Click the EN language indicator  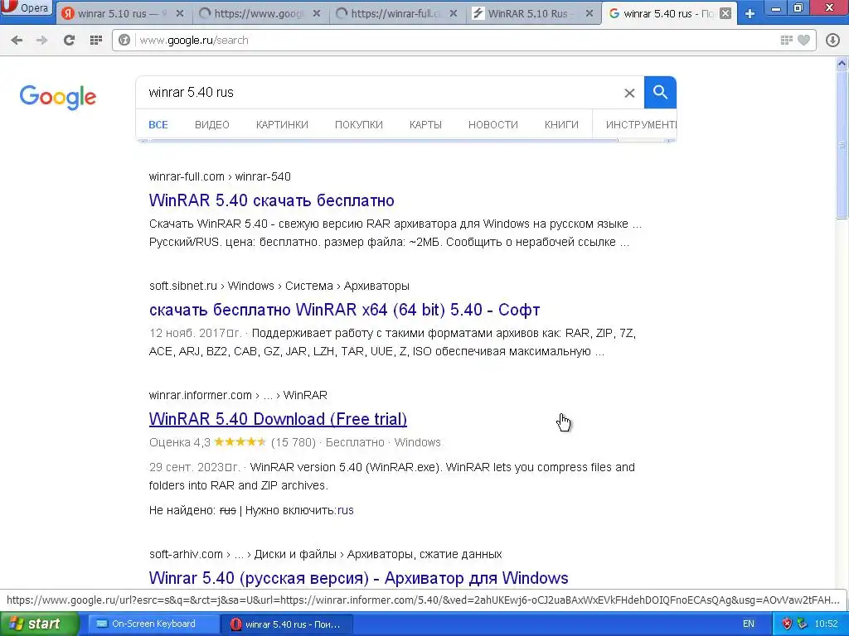(749, 624)
